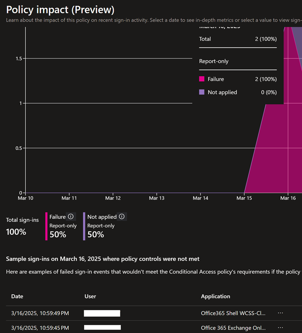Select the Failure report-only 50% metric
302x333 pixels.
[58, 234]
